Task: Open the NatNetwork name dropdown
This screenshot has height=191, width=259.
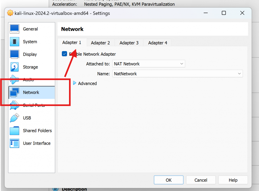Action: pos(178,74)
